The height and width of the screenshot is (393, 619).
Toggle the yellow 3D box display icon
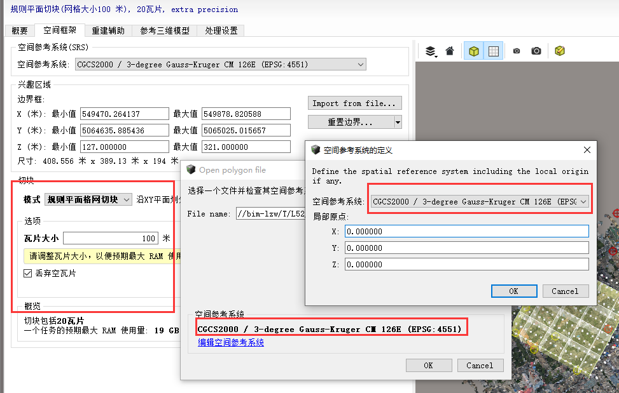click(x=473, y=51)
